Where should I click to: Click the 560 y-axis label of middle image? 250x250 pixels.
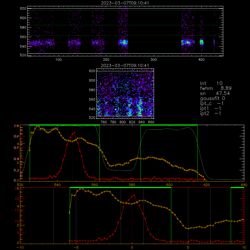point(92,99)
